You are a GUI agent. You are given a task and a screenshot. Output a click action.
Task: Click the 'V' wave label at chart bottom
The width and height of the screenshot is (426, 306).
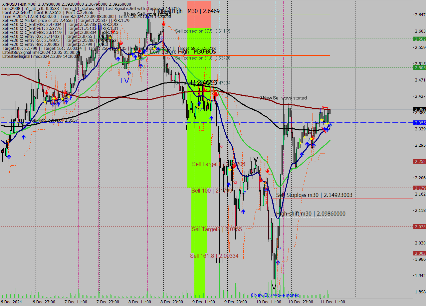[x=274, y=287]
